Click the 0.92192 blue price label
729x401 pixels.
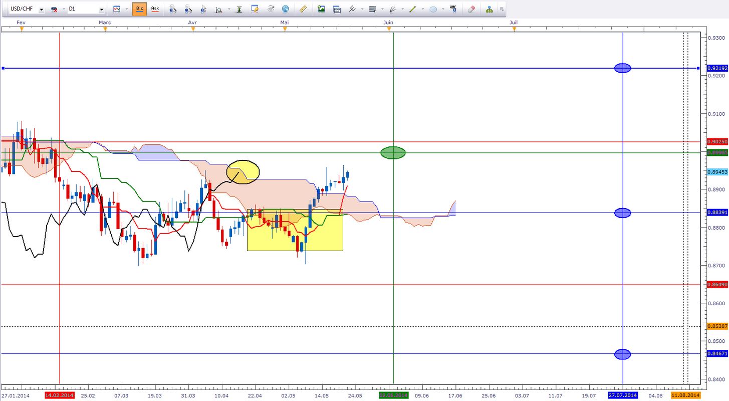pos(716,68)
